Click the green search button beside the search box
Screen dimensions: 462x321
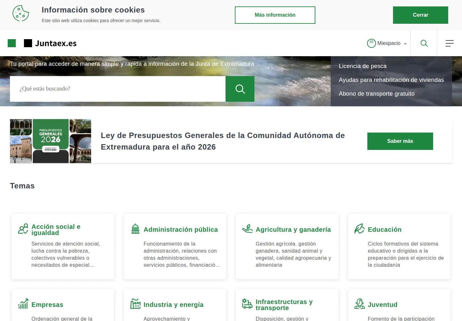pos(240,89)
